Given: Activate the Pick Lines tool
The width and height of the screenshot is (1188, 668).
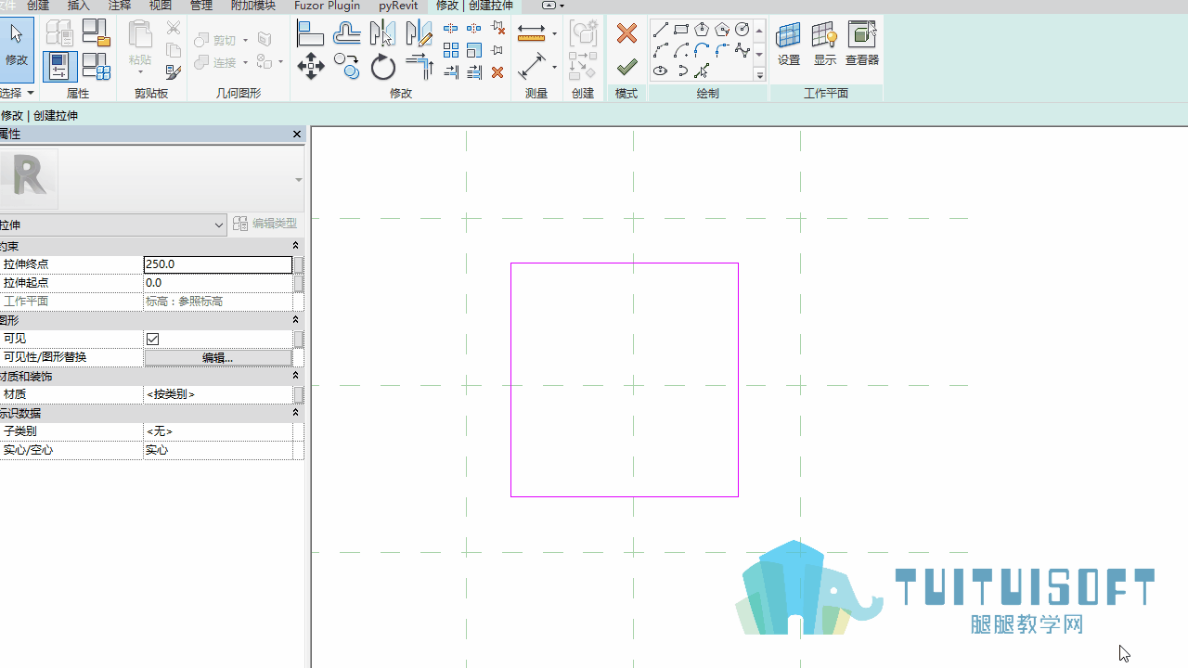Looking at the screenshot, I should [702, 71].
